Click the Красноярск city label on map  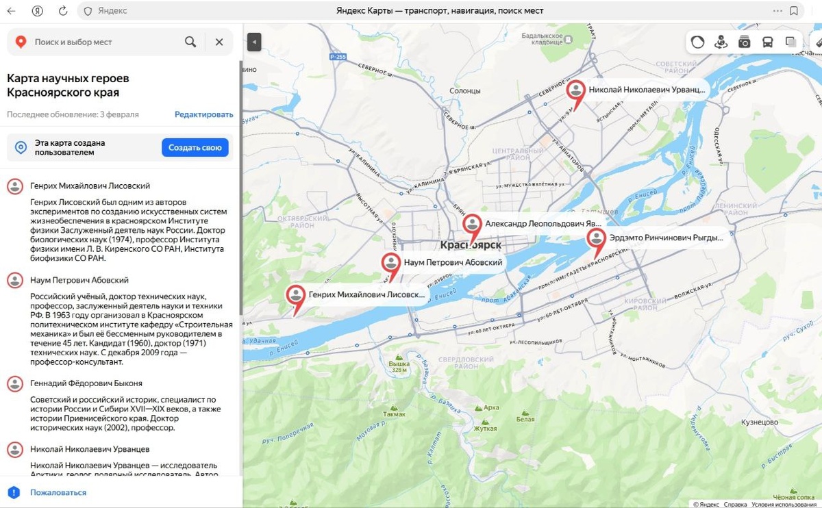471,245
